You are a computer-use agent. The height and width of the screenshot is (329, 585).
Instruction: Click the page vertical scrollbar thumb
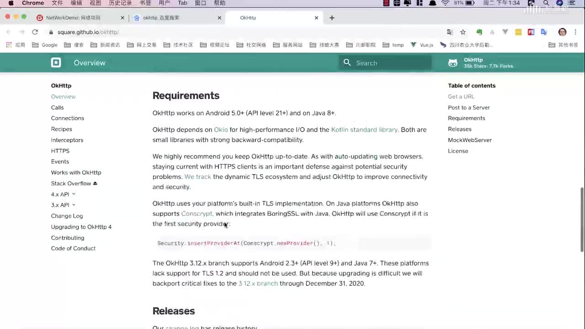[x=582, y=219]
